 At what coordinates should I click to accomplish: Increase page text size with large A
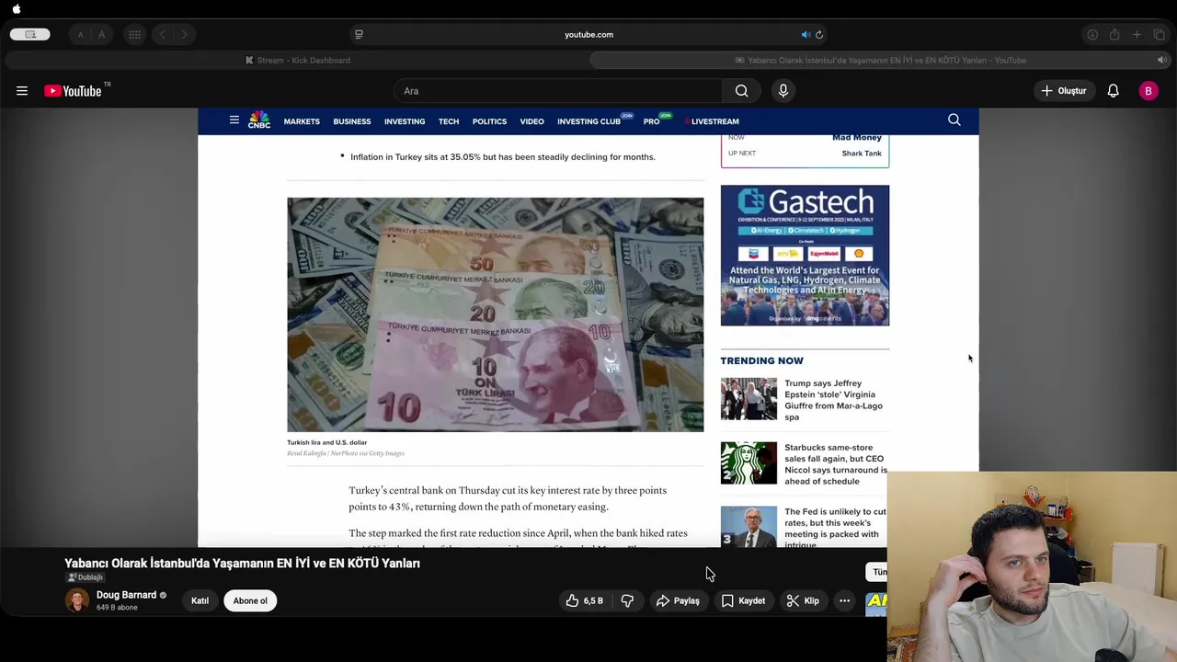[101, 35]
